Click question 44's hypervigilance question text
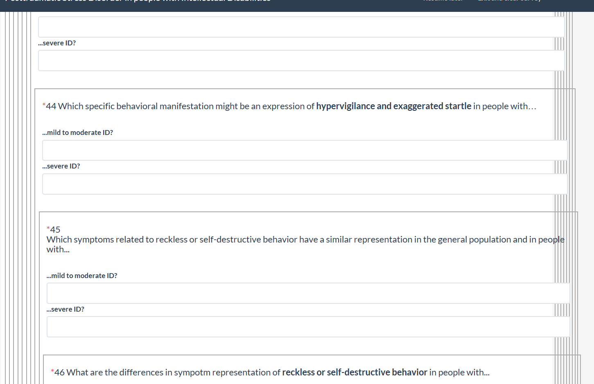Viewport: 594px width, 384px height. [180, 106]
